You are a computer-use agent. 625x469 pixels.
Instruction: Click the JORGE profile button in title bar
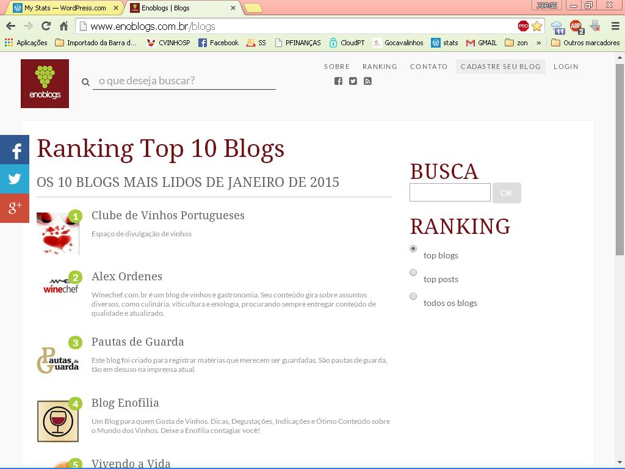(x=547, y=5)
